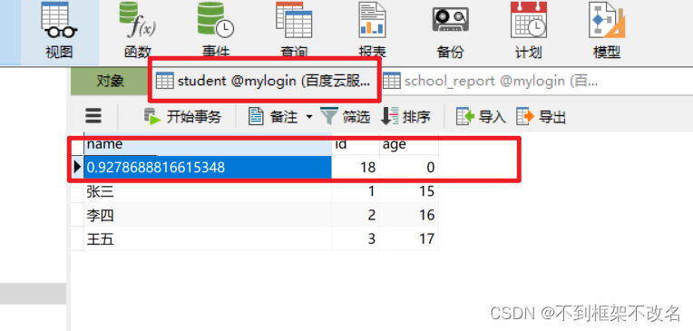Image resolution: width=693 pixels, height=331 pixels.
Task: Click the 导出 (Export) button
Action: pos(541,117)
